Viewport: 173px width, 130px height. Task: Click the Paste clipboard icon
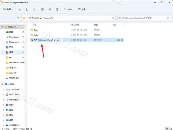35,9
